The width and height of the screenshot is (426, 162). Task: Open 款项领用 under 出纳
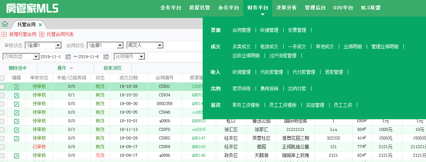pos(242,89)
